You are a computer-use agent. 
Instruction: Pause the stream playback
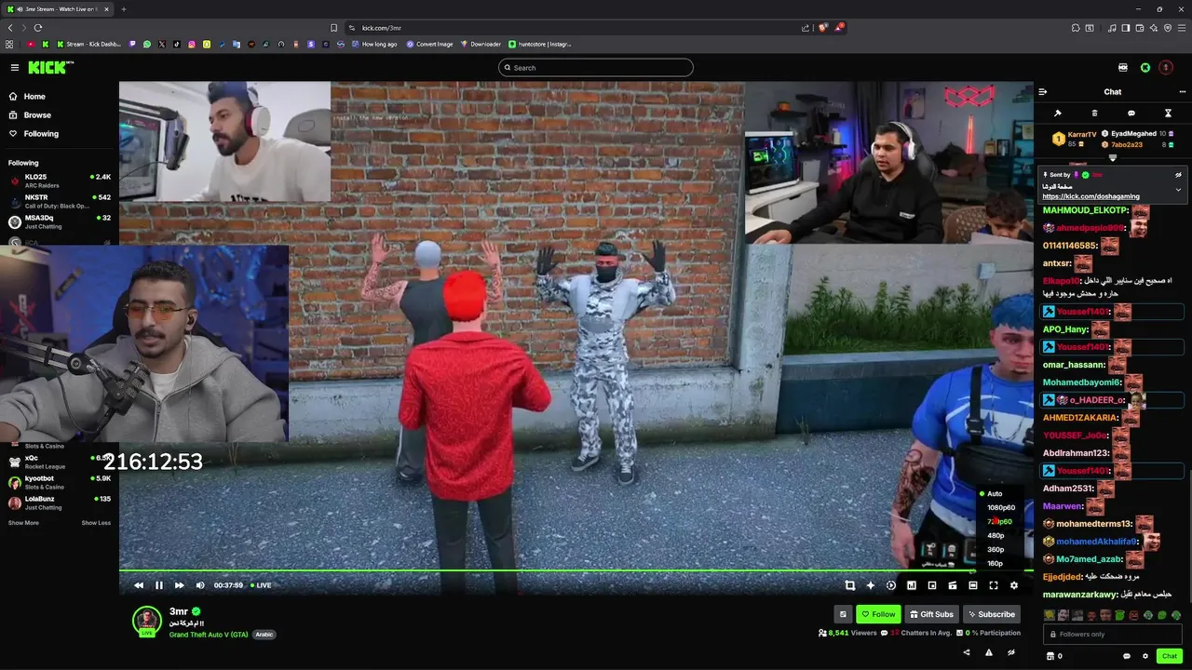(159, 585)
